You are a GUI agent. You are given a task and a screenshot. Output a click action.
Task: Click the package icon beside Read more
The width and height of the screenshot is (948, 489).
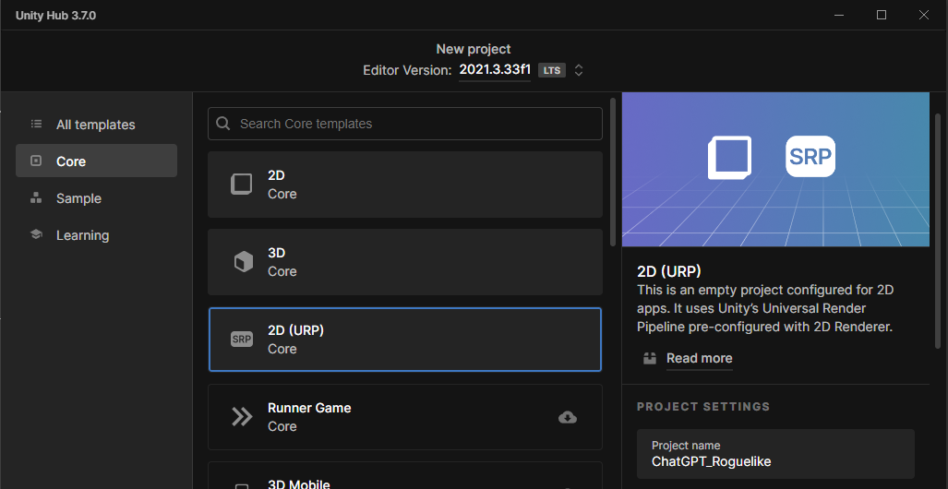pos(650,358)
